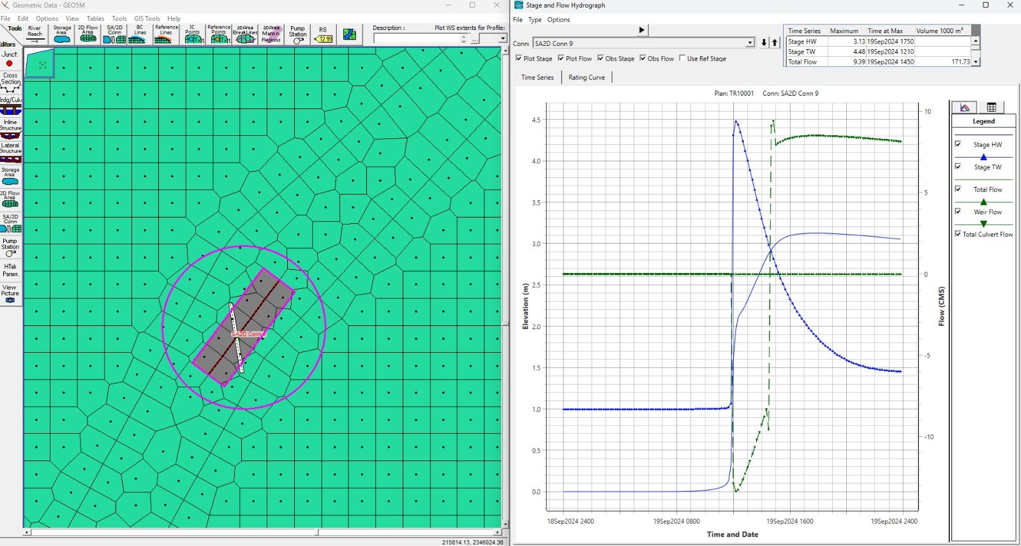Click the View Picture camera icon
The height and width of the screenshot is (546, 1021).
point(10,300)
